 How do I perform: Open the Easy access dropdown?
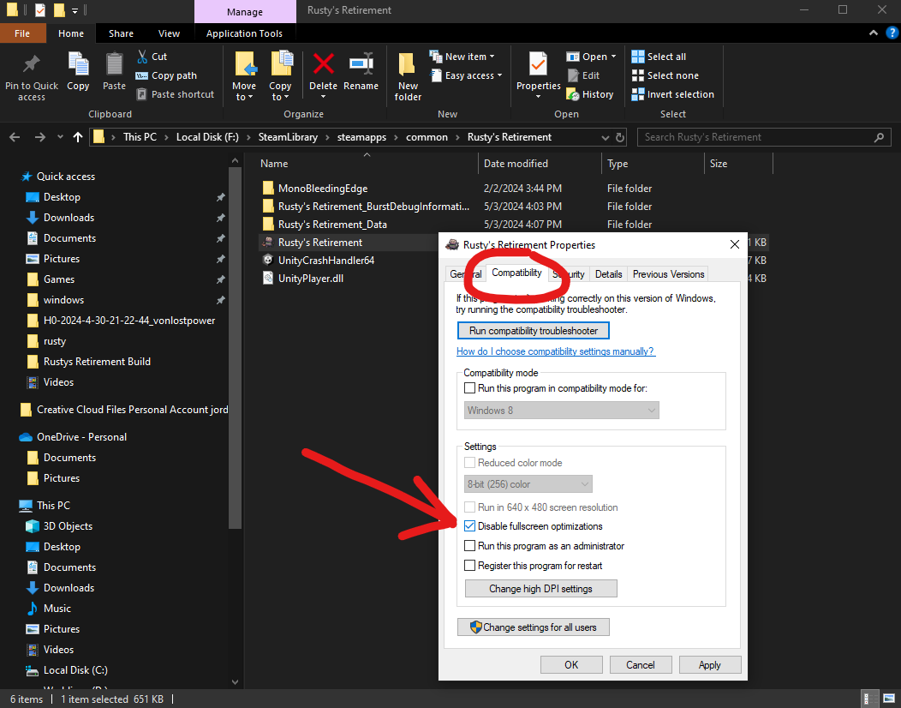(x=499, y=75)
